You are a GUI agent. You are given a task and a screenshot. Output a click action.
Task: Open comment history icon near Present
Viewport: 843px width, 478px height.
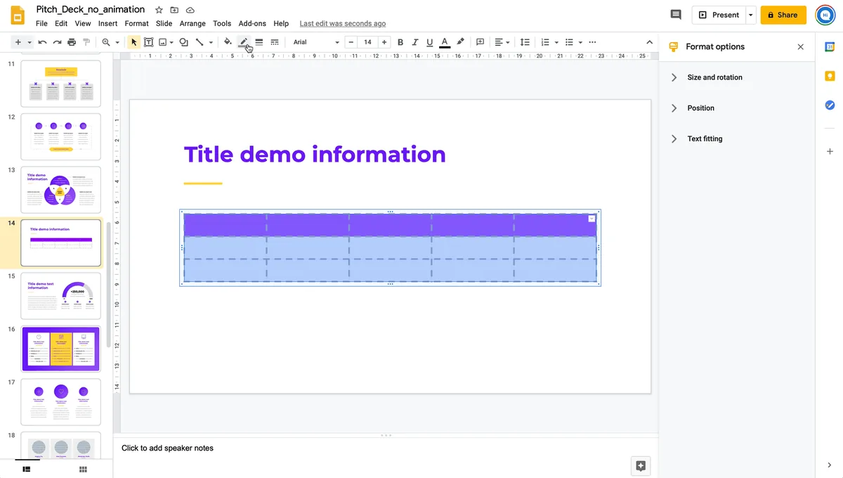[676, 15]
